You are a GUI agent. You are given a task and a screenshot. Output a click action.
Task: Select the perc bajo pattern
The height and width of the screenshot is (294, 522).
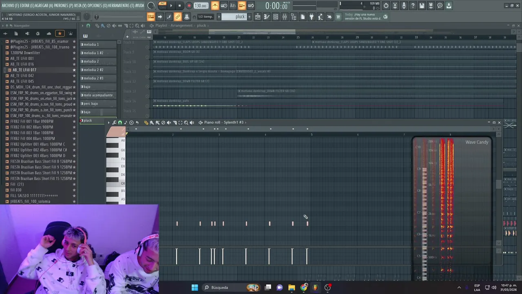pos(98,104)
